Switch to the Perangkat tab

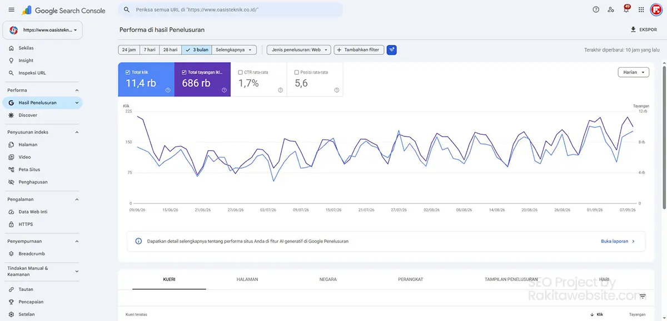point(410,279)
